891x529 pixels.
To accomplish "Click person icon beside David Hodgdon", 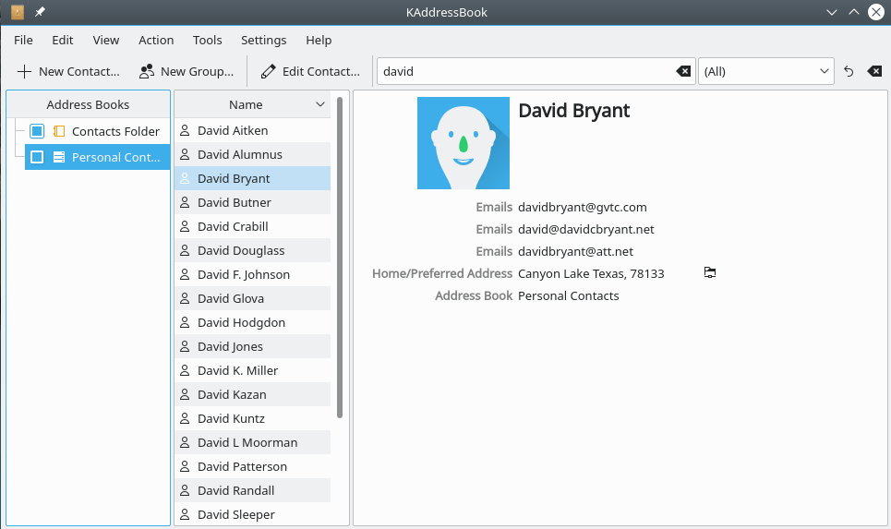I will click(185, 323).
